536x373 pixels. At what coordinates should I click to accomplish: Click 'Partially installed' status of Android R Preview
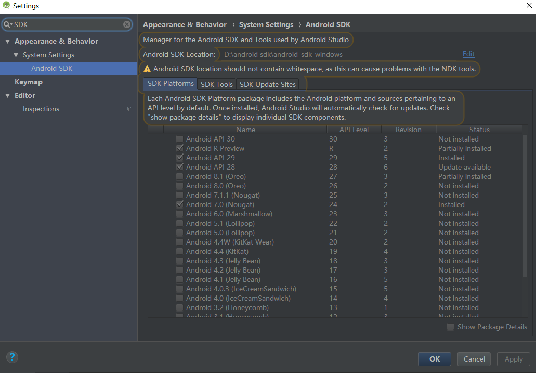pyautogui.click(x=465, y=148)
